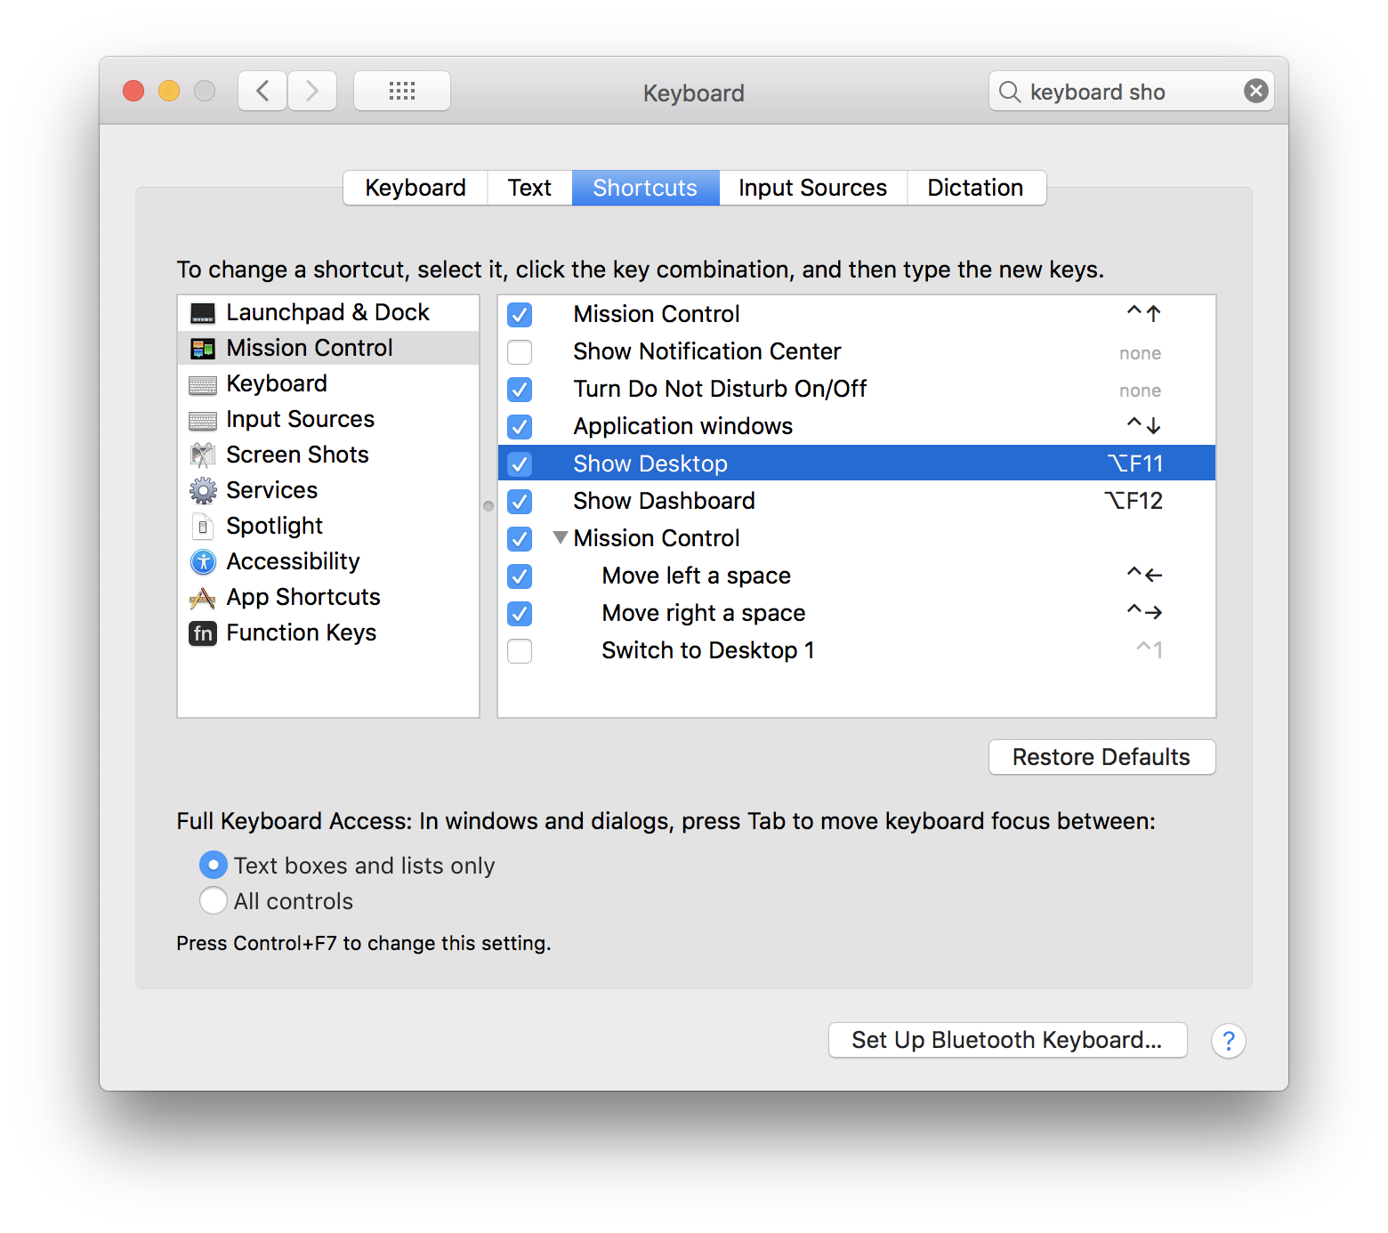Click the pane divider handle between lists
The height and width of the screenshot is (1233, 1388).
[x=488, y=506]
